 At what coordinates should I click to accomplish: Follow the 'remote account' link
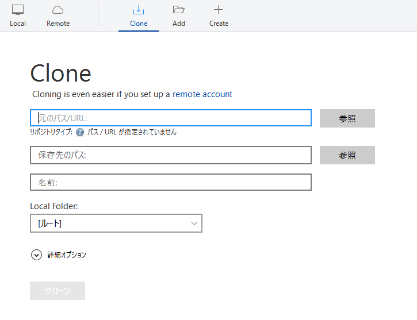tap(202, 94)
